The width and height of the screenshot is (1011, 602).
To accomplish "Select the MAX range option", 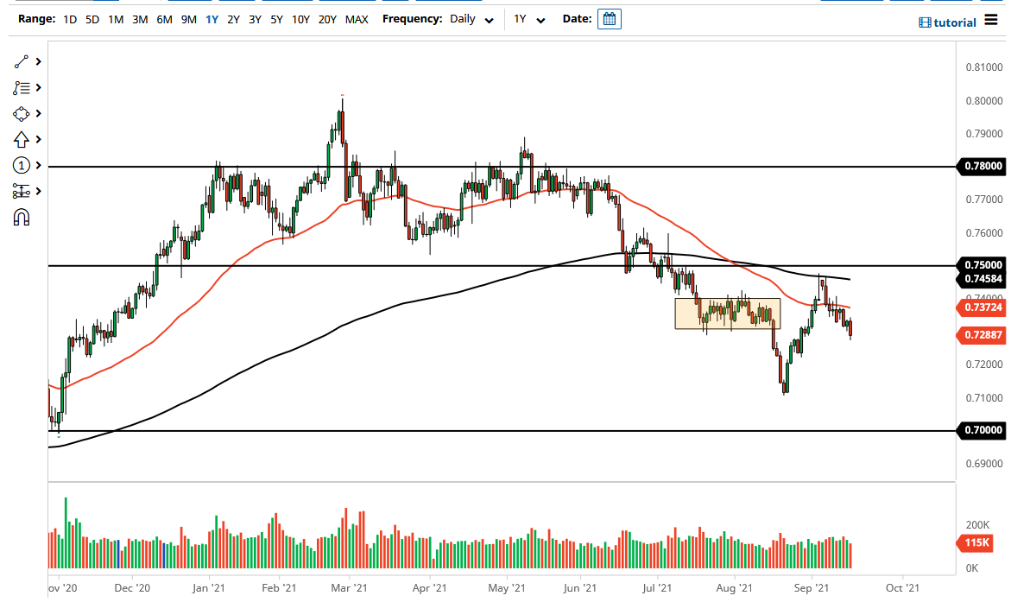I will click(x=357, y=18).
